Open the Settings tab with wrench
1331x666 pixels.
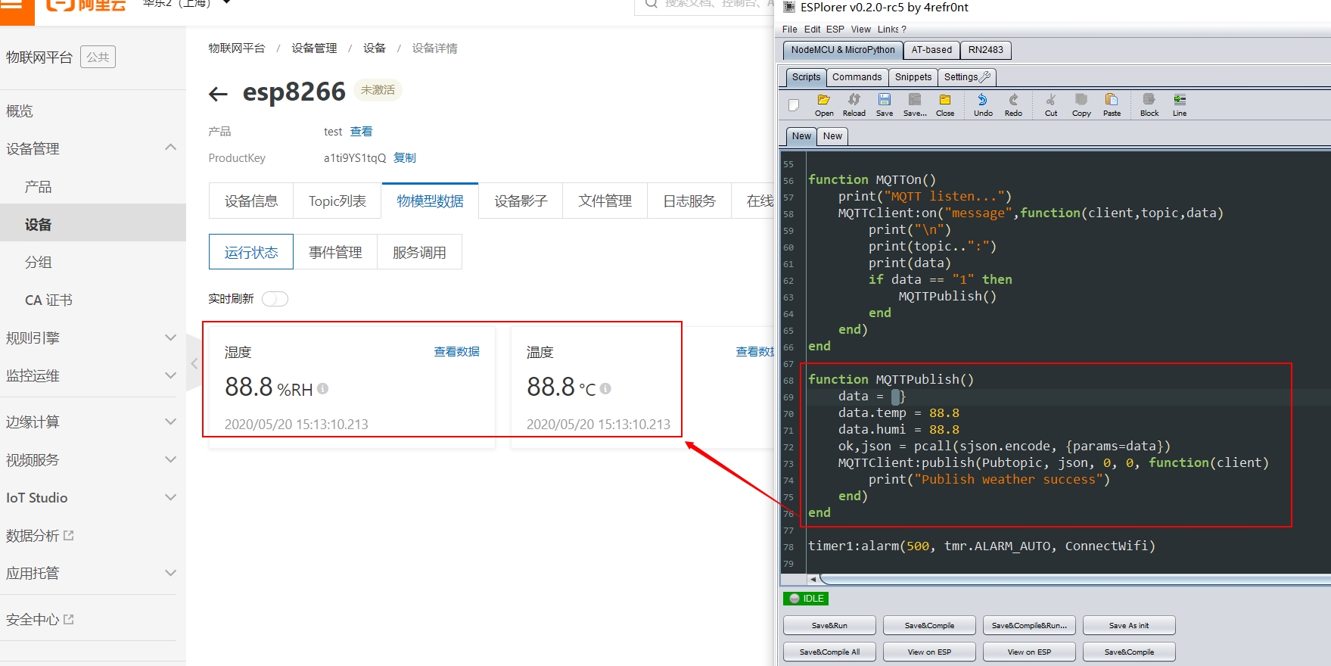[x=967, y=77]
